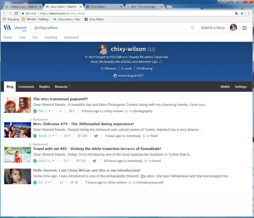Open the Rewards dropdown menu
Screen dimensions: 254x218
(x=62, y=87)
